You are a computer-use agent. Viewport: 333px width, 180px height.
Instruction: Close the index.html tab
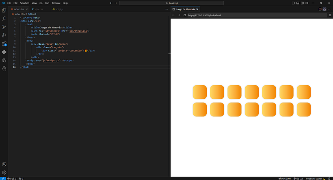[x=26, y=9]
